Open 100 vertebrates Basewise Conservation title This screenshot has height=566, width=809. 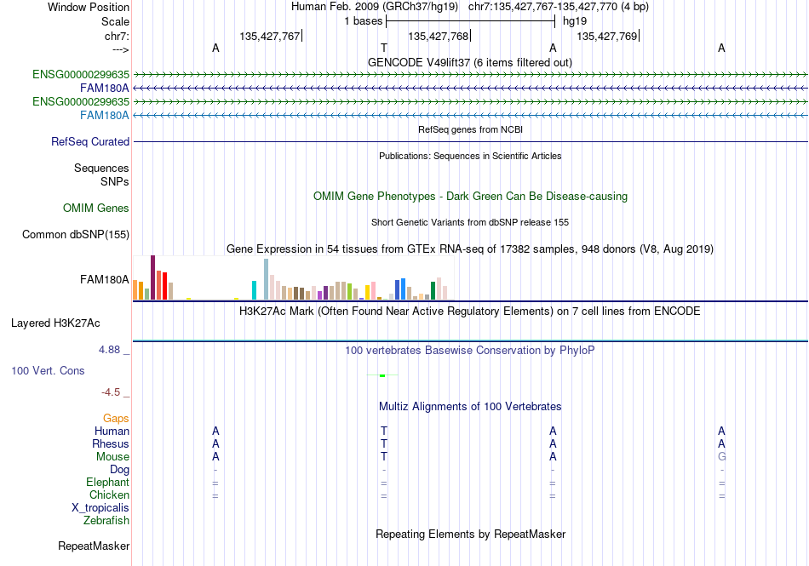click(470, 350)
